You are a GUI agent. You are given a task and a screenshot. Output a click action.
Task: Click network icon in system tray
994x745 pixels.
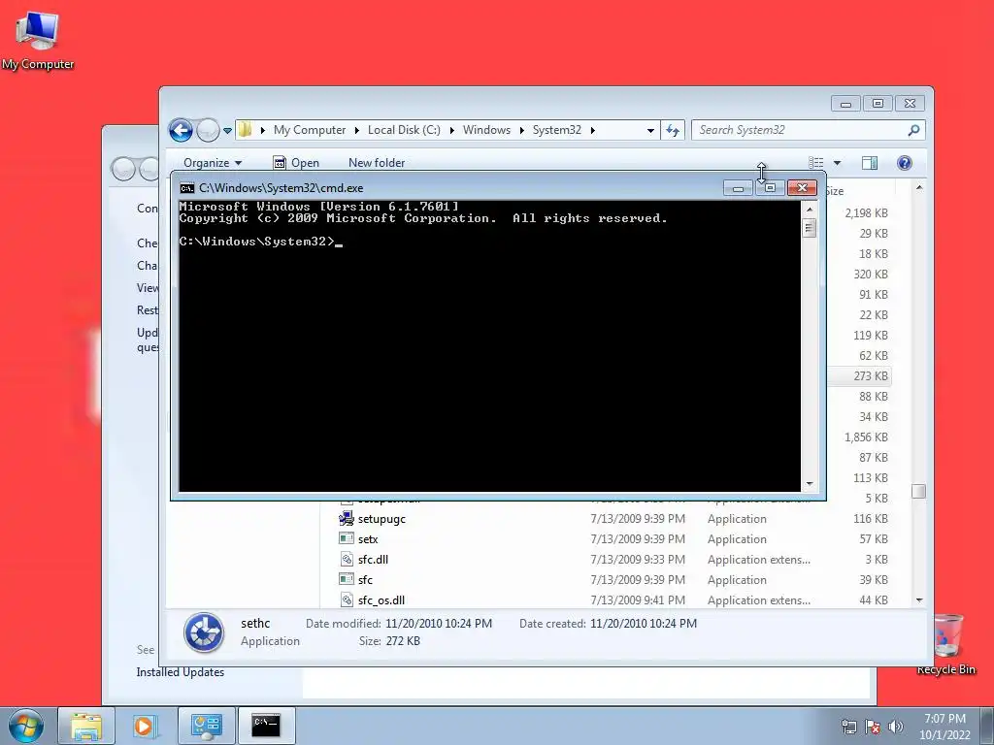tap(848, 727)
